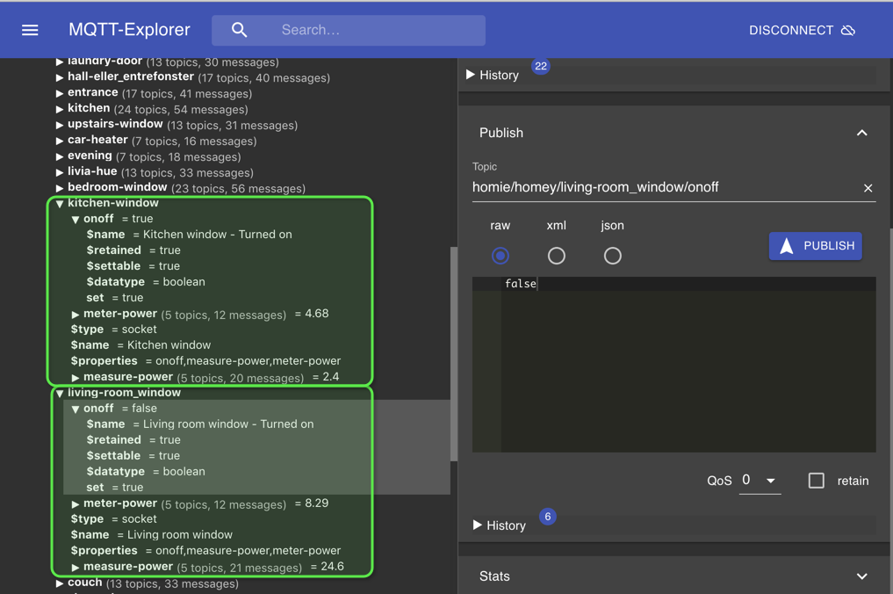Clear the topic with the X icon
Viewport: 893px width, 594px height.
point(868,188)
